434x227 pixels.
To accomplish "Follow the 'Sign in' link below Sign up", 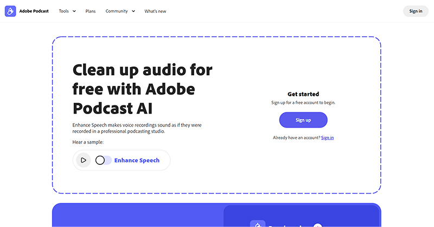I will (327, 138).
